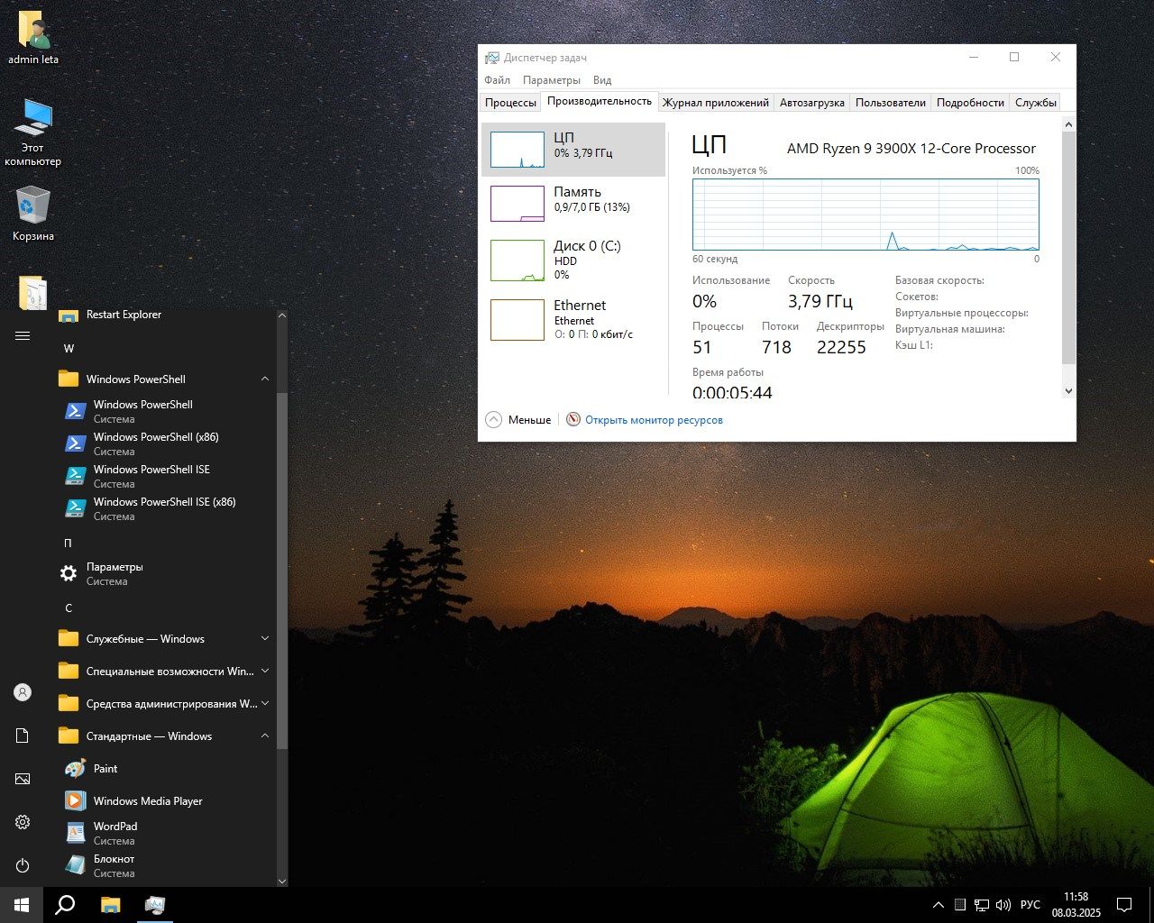Open the taskbar search magnifier

tap(65, 905)
